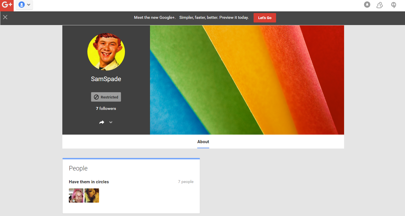405x216 pixels.
Task: Open the pink-haired person's thumbnail
Action: click(76, 196)
